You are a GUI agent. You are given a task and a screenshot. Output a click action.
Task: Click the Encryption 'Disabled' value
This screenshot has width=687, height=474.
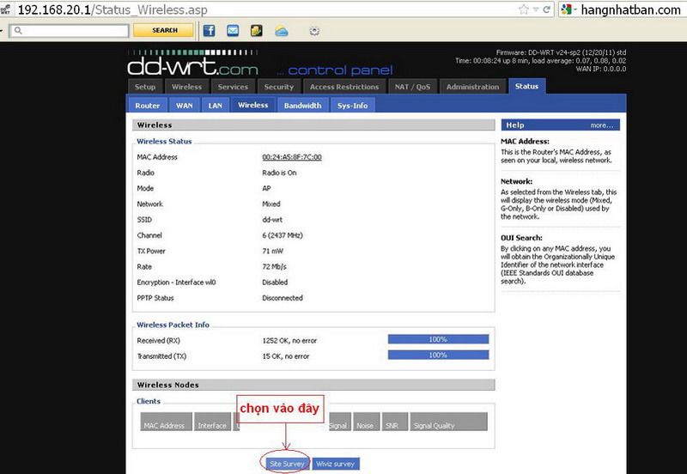coord(275,283)
